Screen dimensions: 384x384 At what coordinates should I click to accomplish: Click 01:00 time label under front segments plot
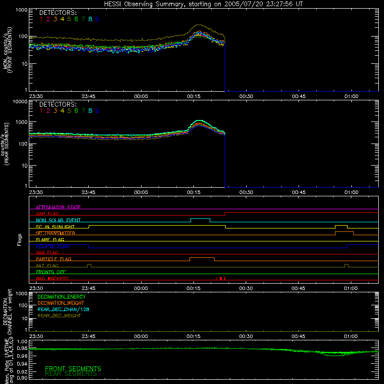point(351,96)
